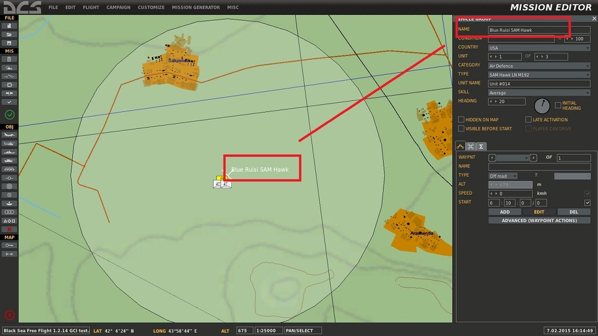
Task: Adjust the unit count OF stepper
Action: pyautogui.click(x=551, y=57)
